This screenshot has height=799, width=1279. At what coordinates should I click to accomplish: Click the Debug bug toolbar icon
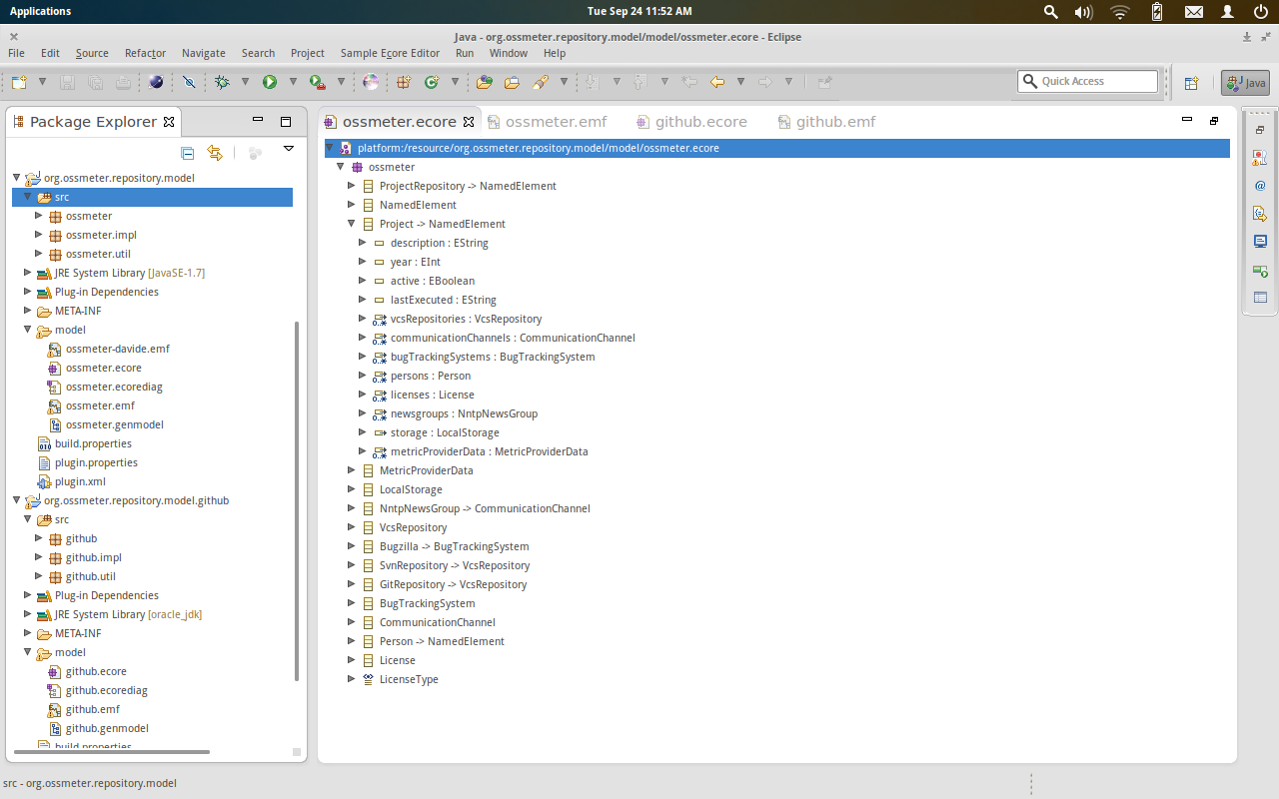pyautogui.click(x=222, y=82)
